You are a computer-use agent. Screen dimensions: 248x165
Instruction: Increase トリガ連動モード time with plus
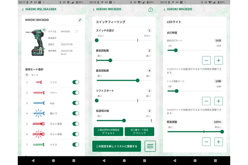pos(218,101)
